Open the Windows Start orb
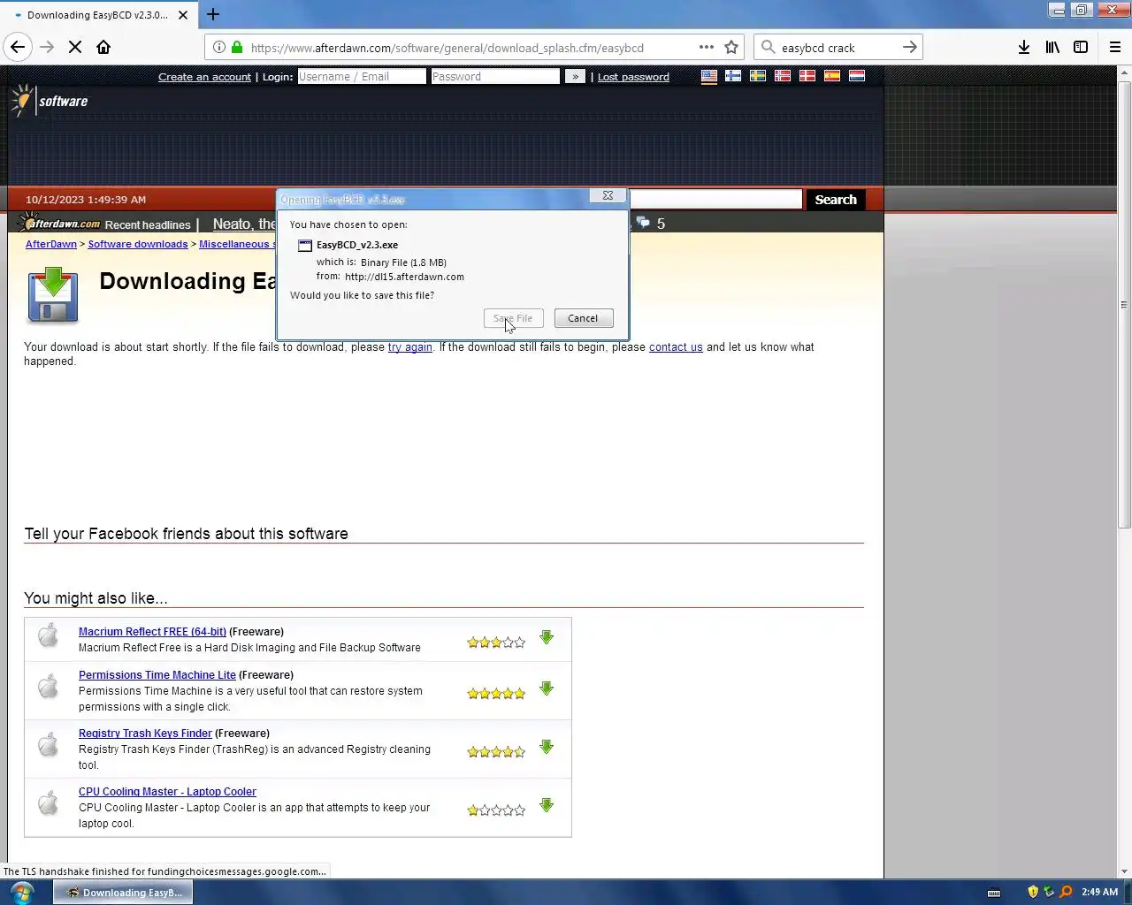This screenshot has height=905, width=1132. click(22, 892)
